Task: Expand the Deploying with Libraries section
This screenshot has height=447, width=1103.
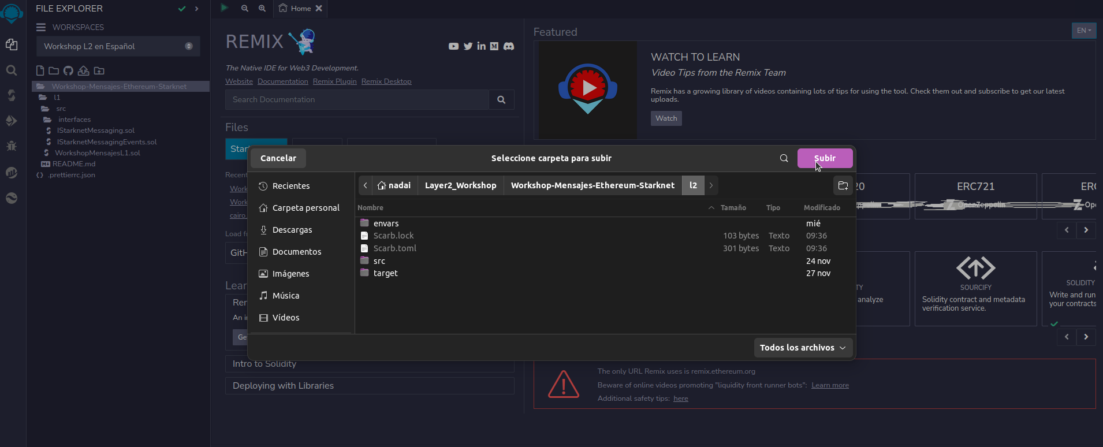Action: (370, 386)
